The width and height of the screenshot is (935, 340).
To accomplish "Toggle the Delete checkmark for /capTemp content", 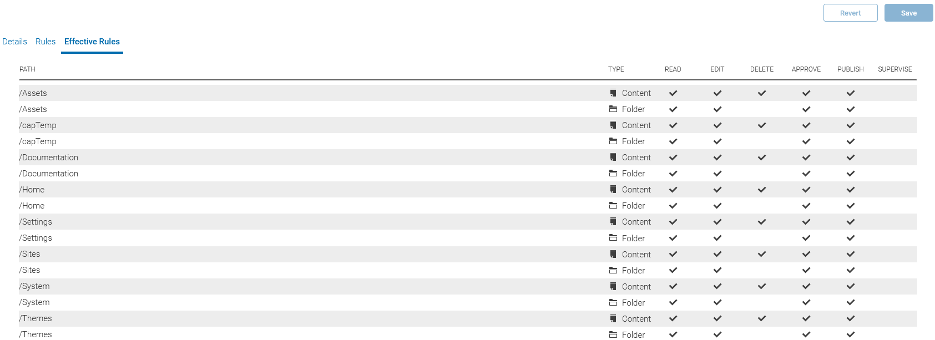I will pos(762,125).
